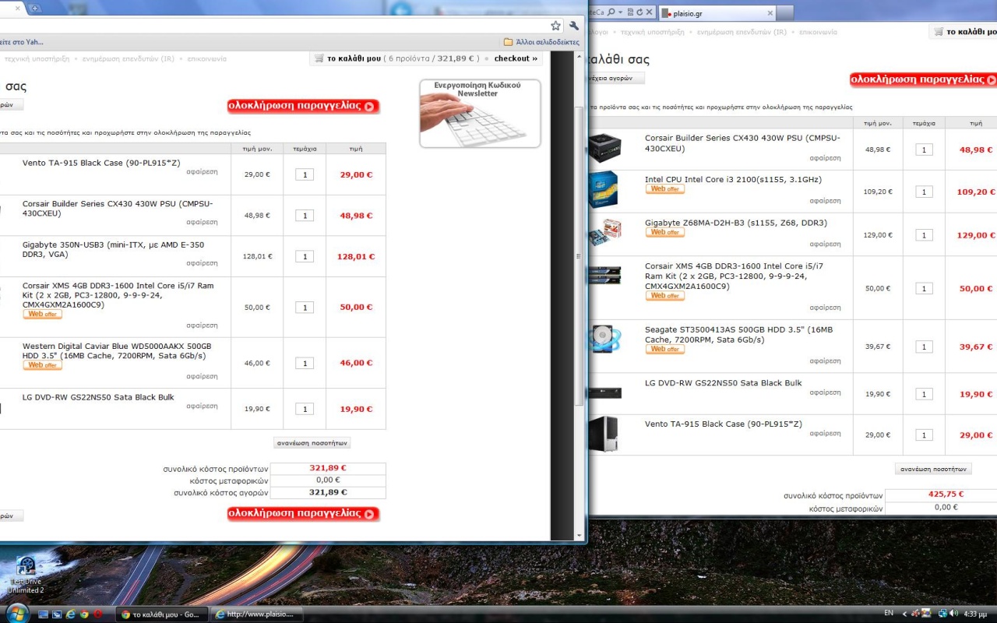997x623 pixels.
Task: Open Vento TA-915 case thumbnail in IE
Action: click(604, 434)
